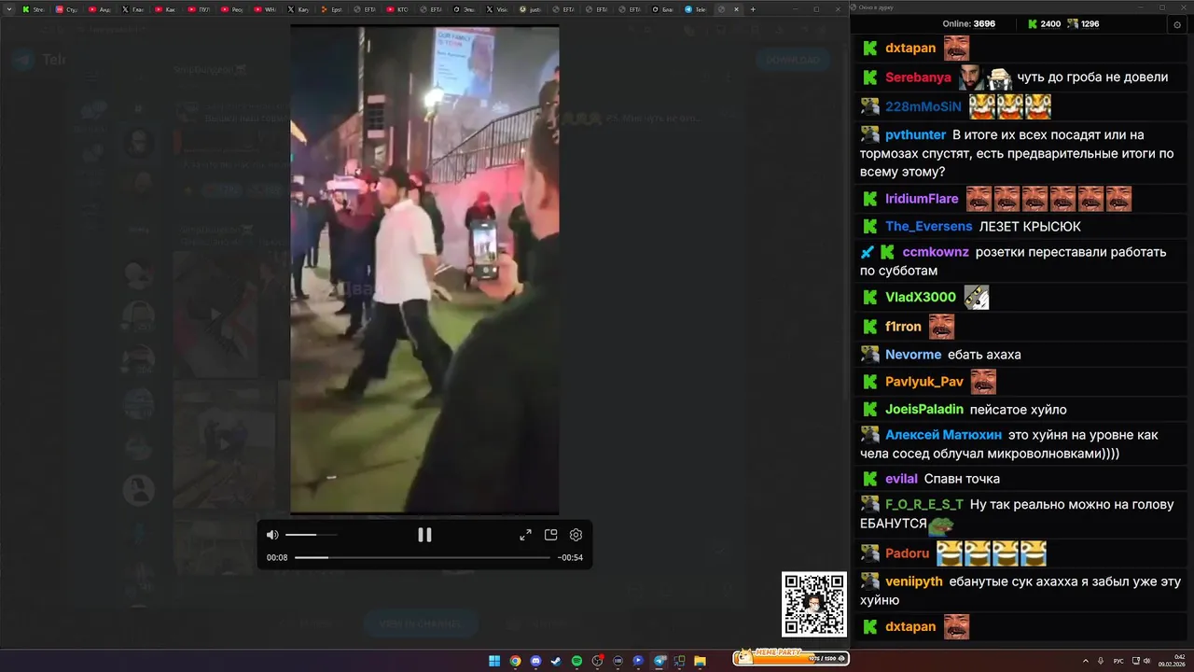The image size is (1194, 672).
Task: Click username Алексей Матюхин in chat
Action: pos(944,435)
